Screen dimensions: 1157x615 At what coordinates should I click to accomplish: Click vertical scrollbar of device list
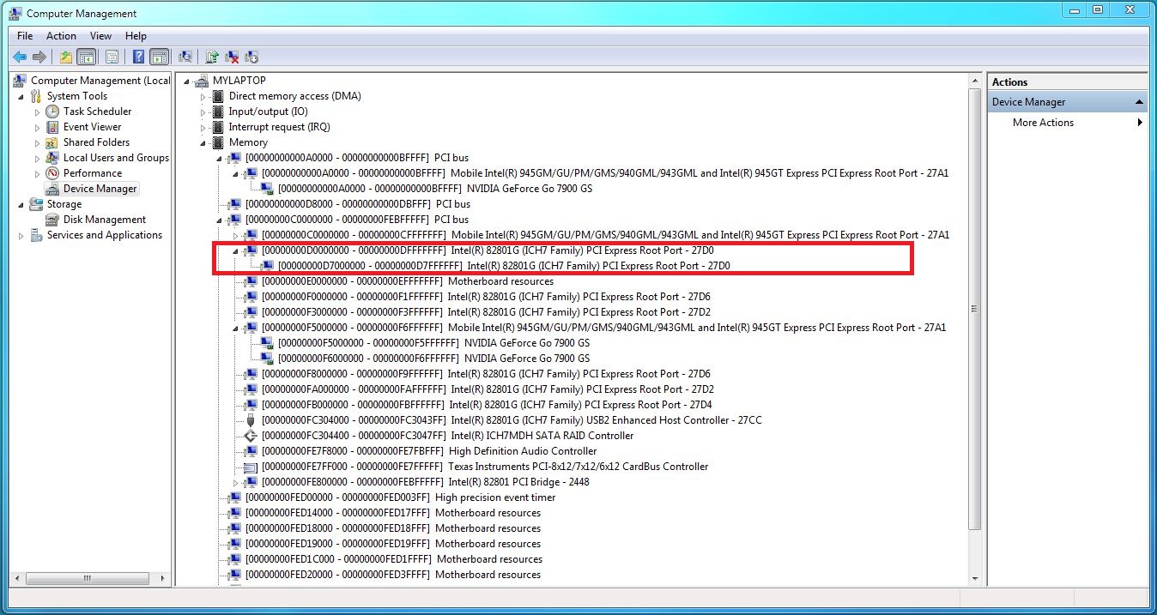pyautogui.click(x=974, y=309)
